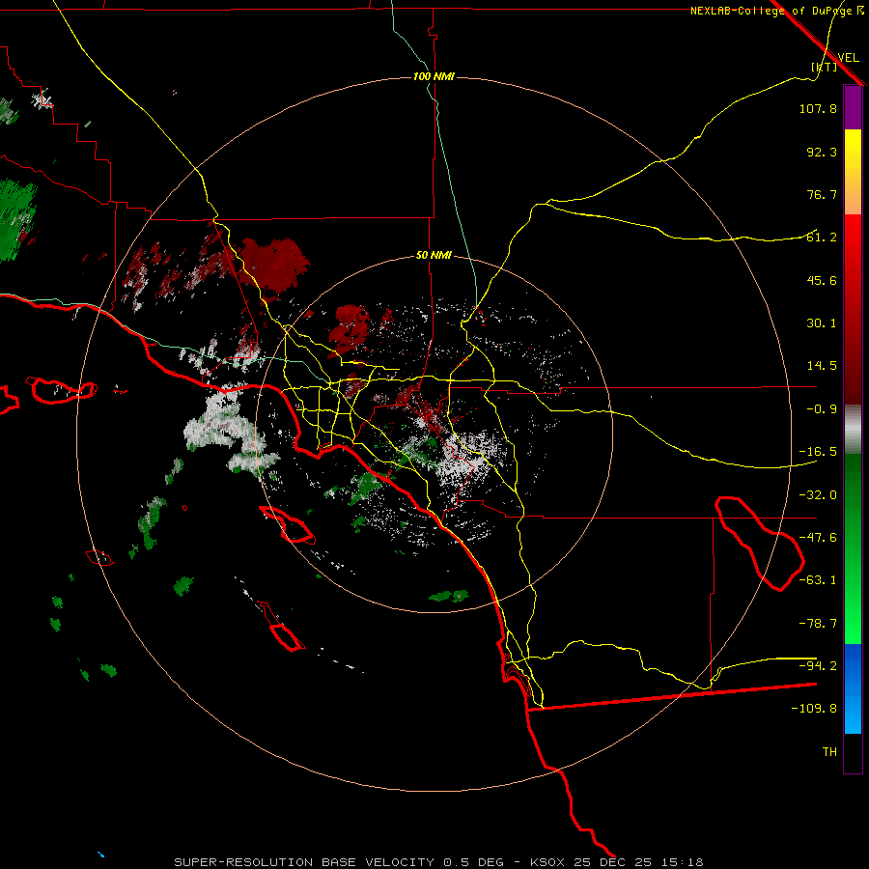Select the 107.8 scale value

pyautogui.click(x=818, y=108)
